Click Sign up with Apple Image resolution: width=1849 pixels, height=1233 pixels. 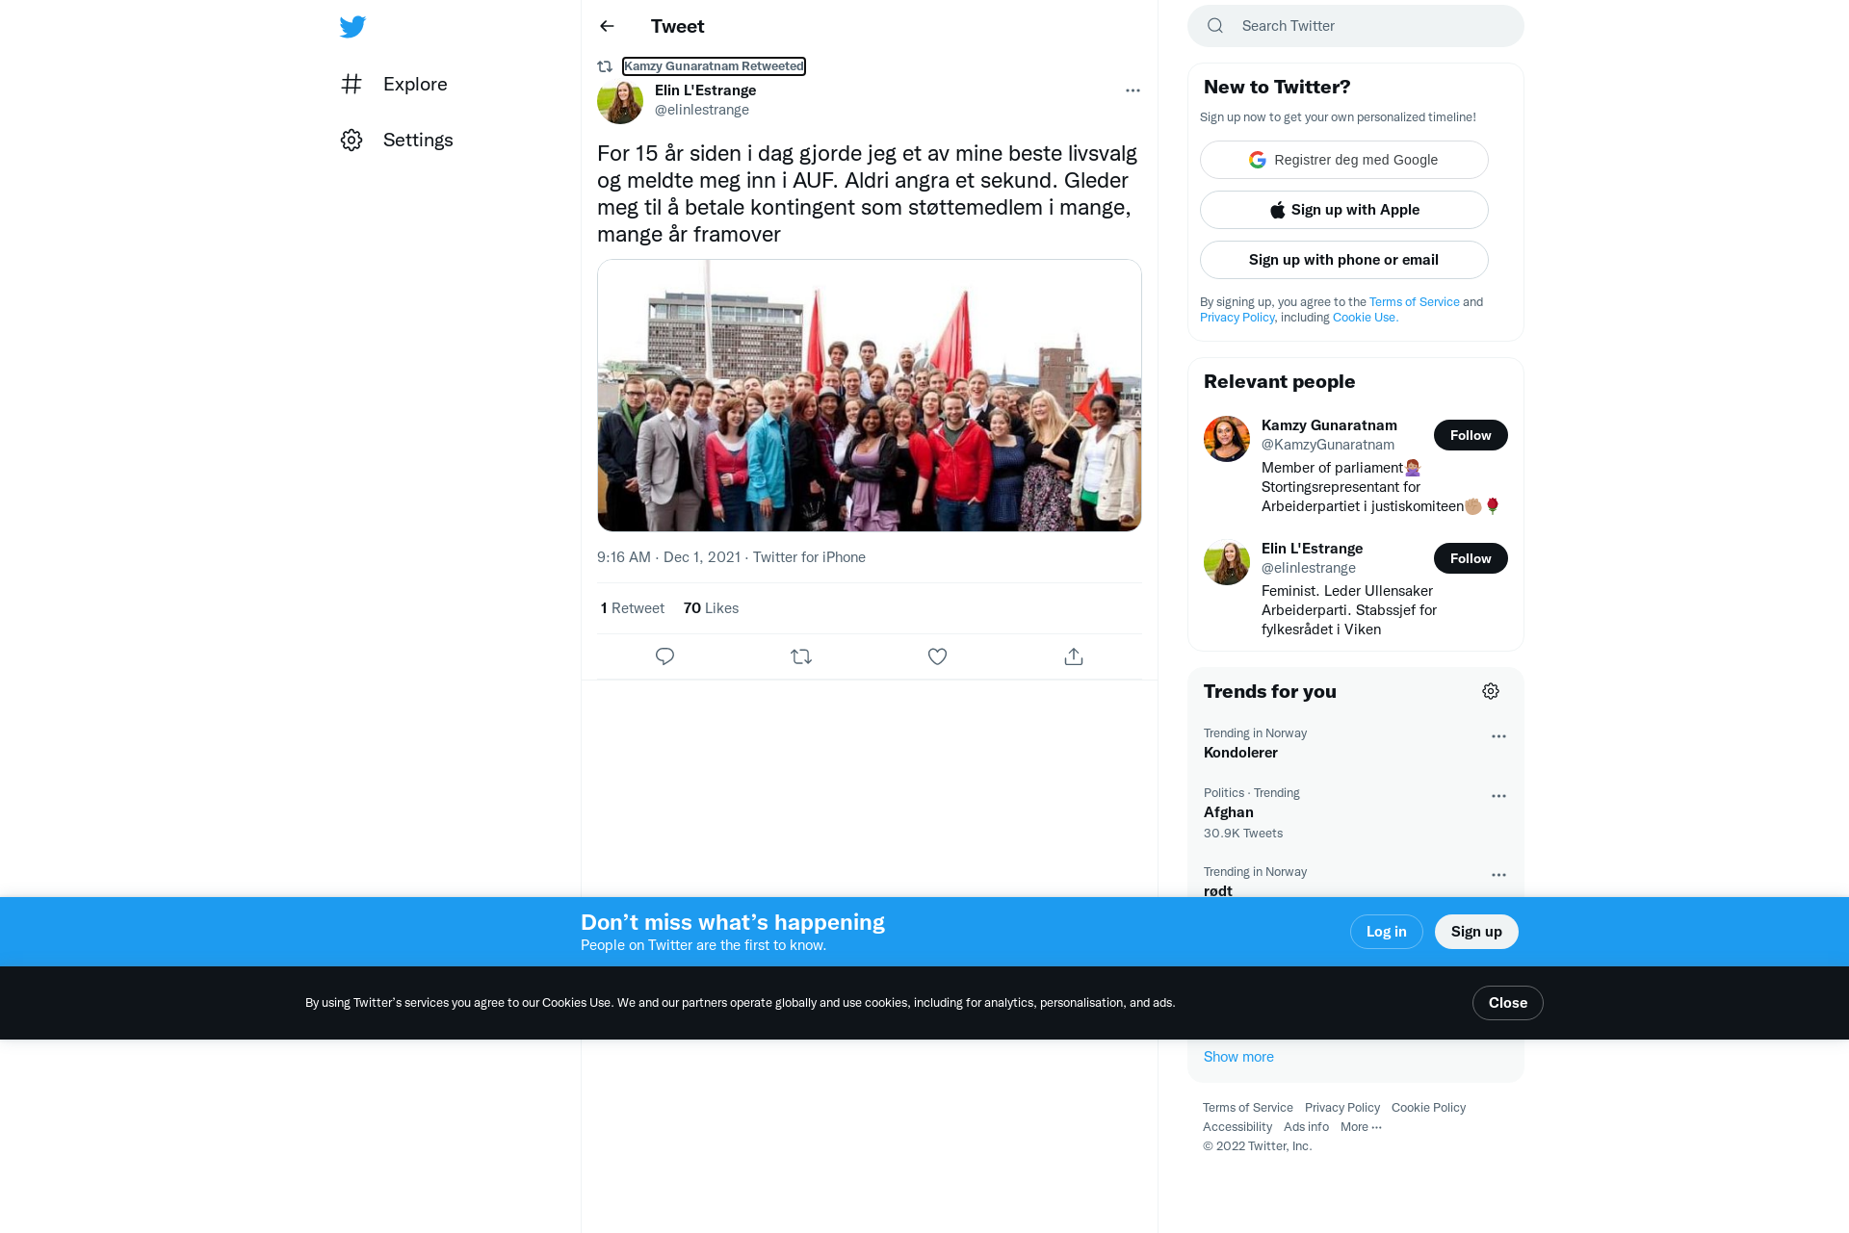pyautogui.click(x=1344, y=210)
